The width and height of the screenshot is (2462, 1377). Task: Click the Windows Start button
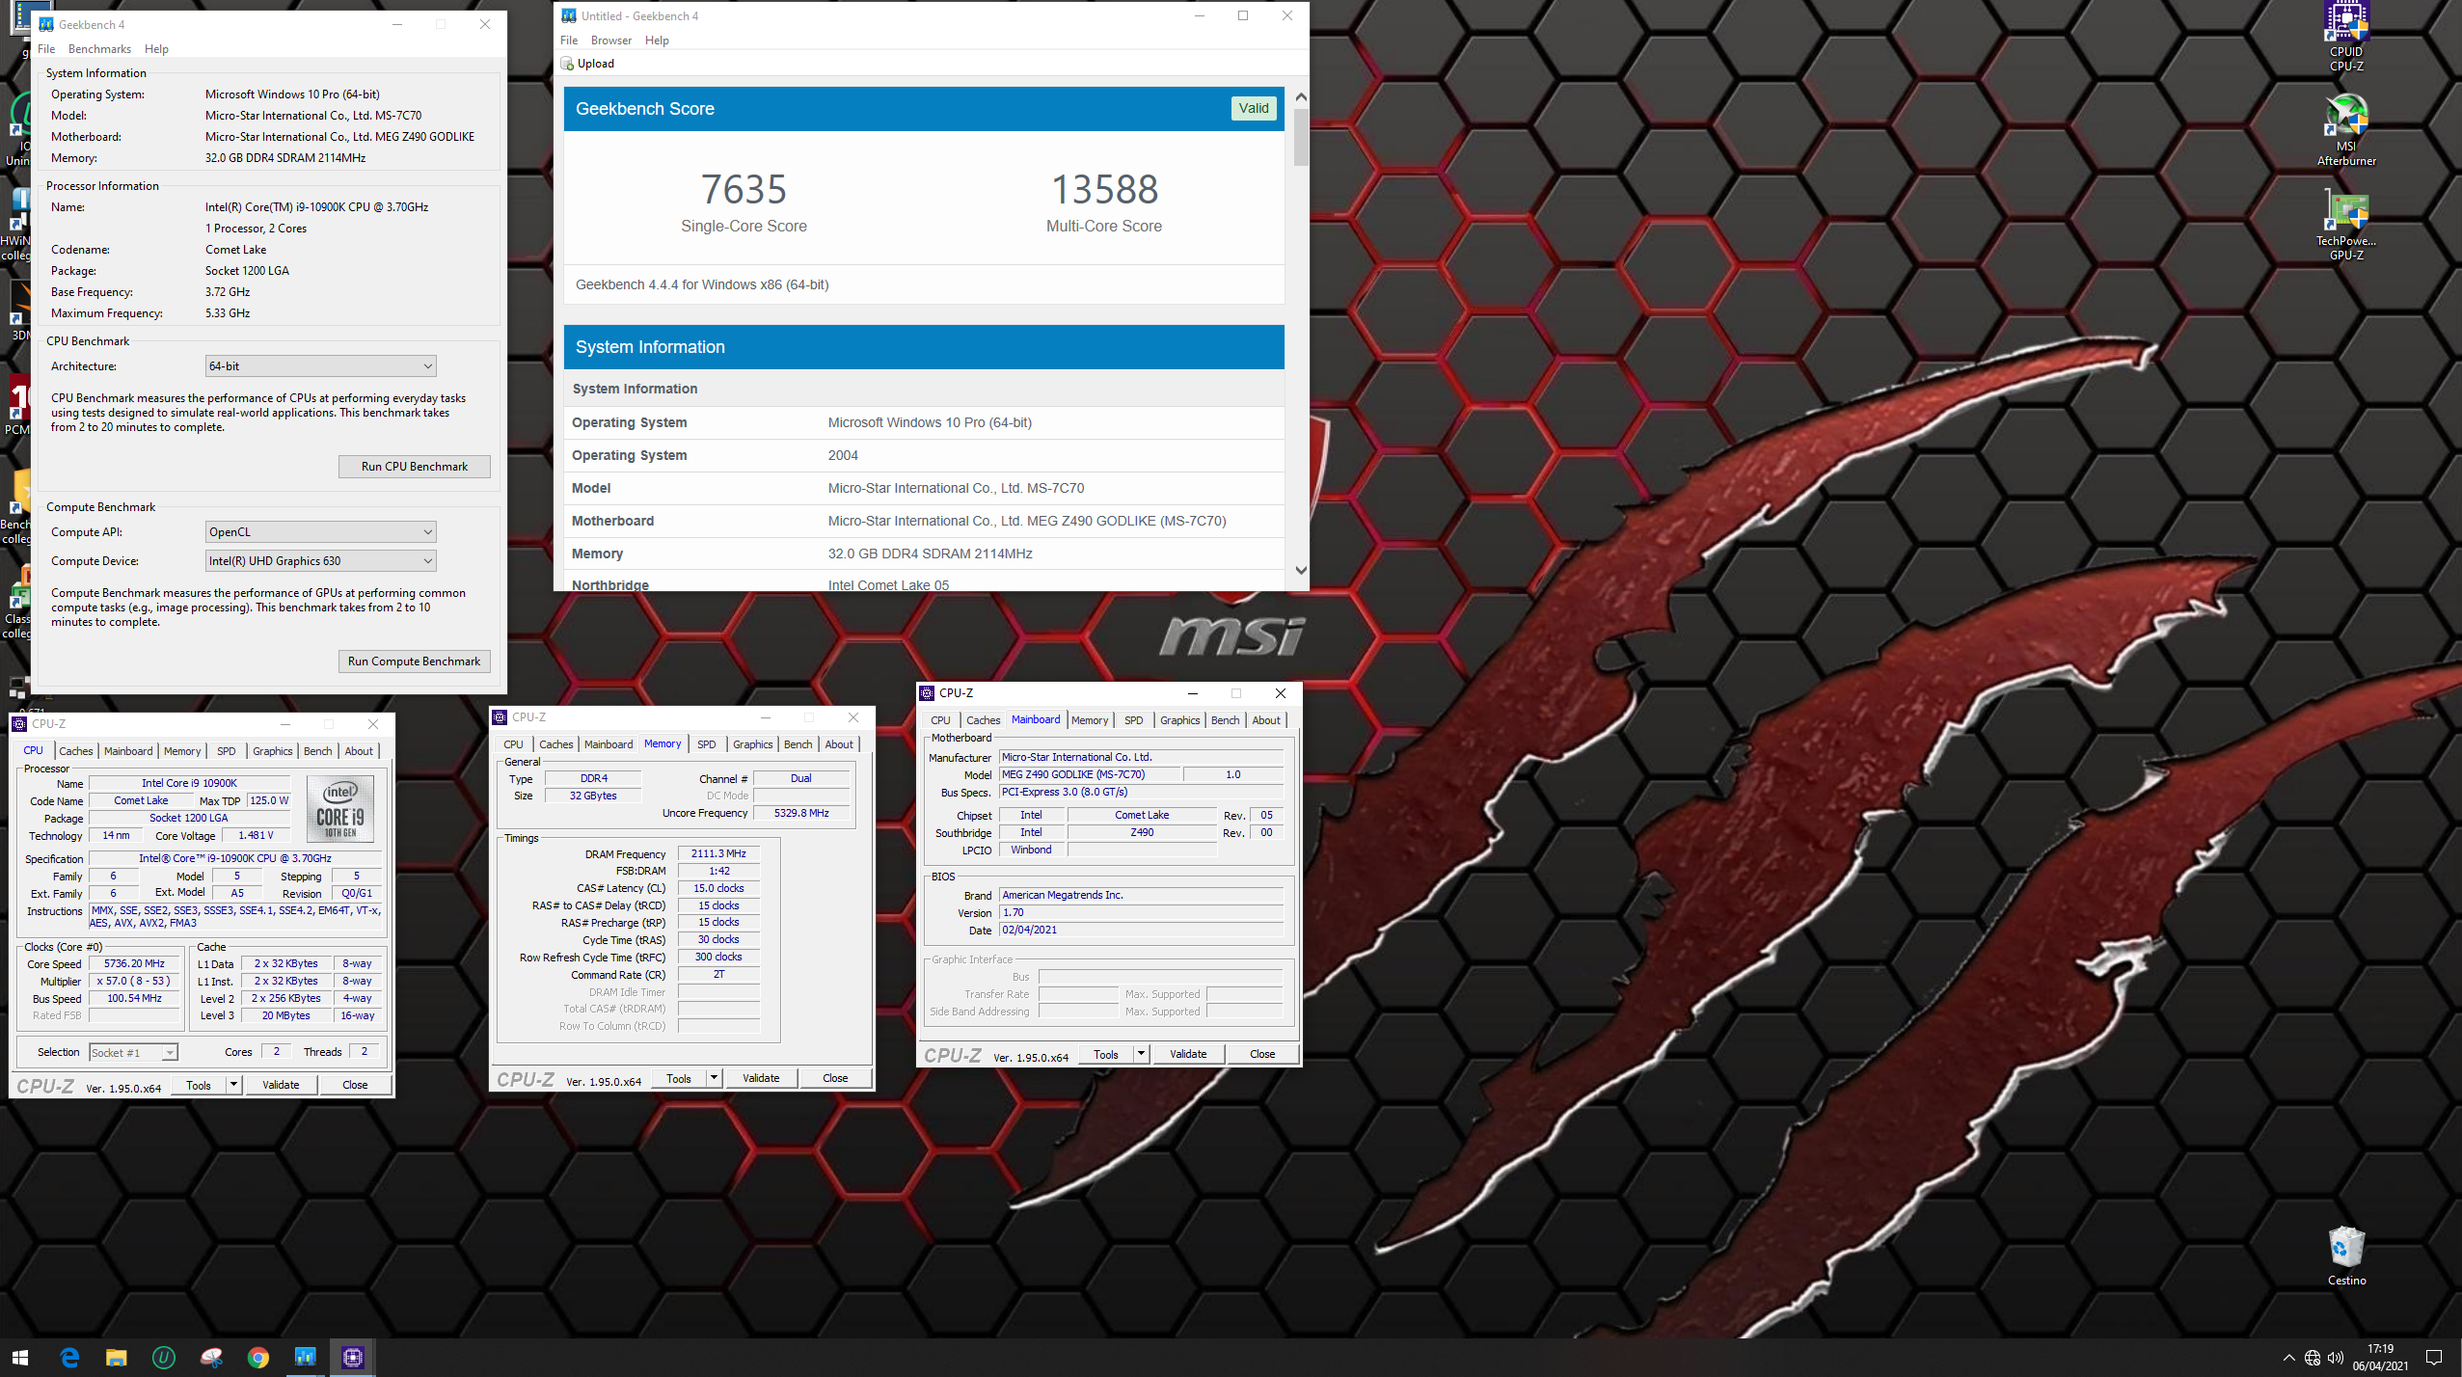coord(20,1358)
